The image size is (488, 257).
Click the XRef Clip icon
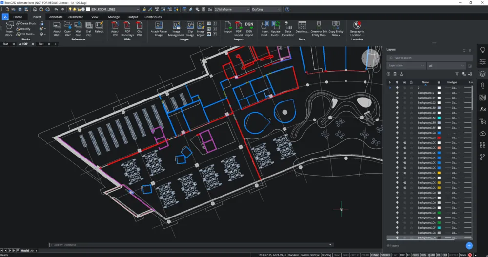(89, 26)
